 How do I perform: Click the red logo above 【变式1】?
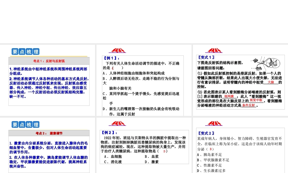[214, 50]
